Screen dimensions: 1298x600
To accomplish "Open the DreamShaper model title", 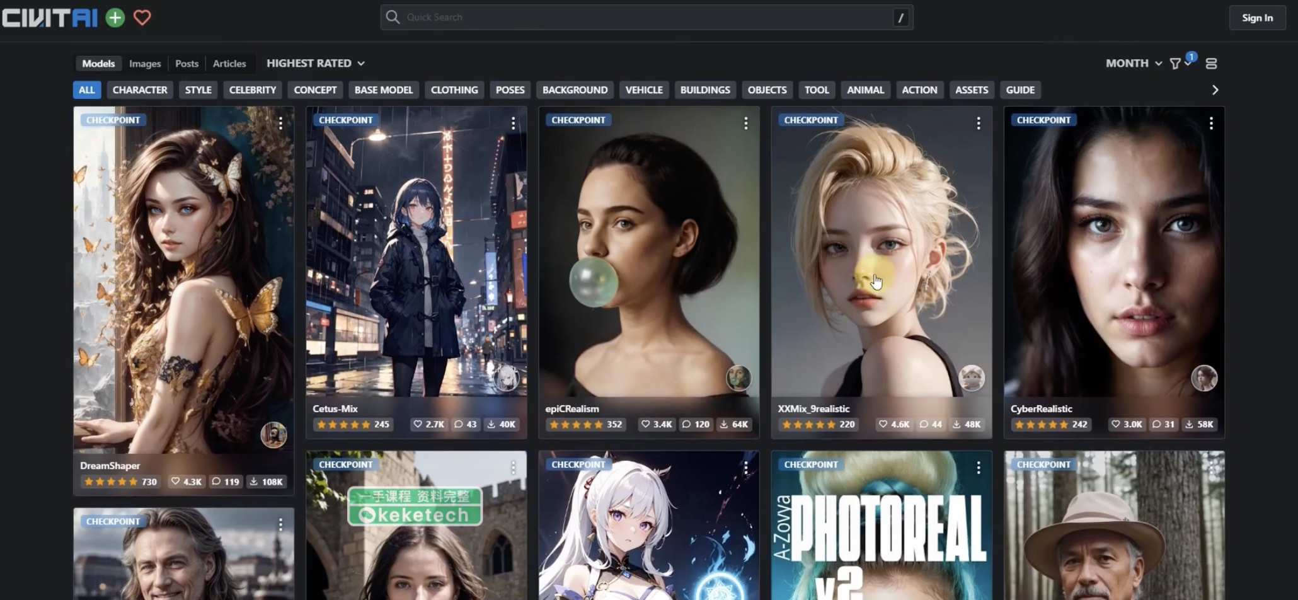I will [110, 466].
